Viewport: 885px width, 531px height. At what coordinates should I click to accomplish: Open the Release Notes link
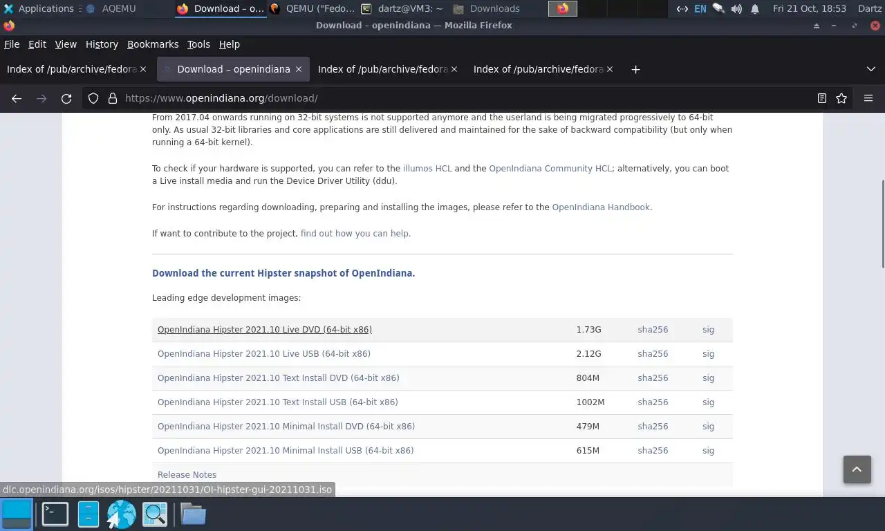coord(187,475)
